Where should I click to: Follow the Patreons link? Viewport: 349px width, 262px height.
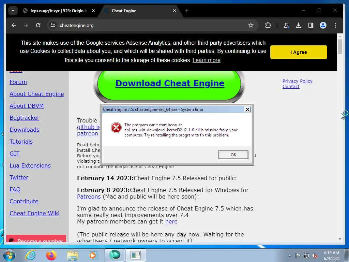pos(89,197)
